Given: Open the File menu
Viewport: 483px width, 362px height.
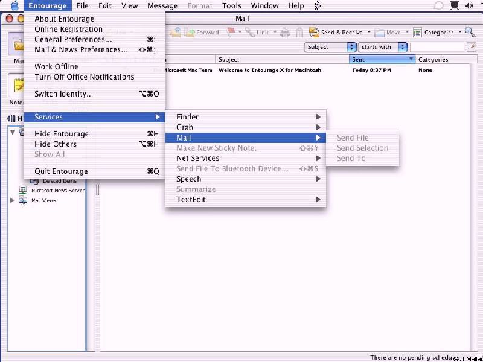Looking at the screenshot, I should [82, 6].
